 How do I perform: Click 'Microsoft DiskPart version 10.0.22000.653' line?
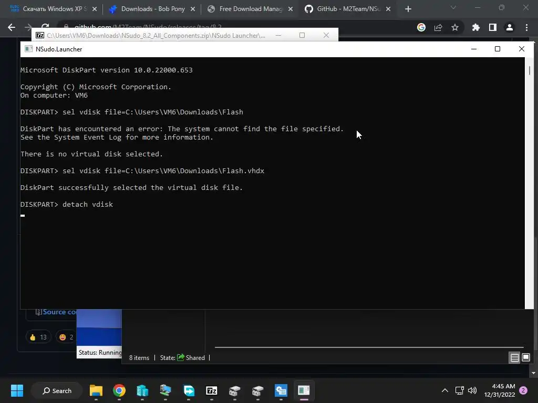[x=106, y=70]
